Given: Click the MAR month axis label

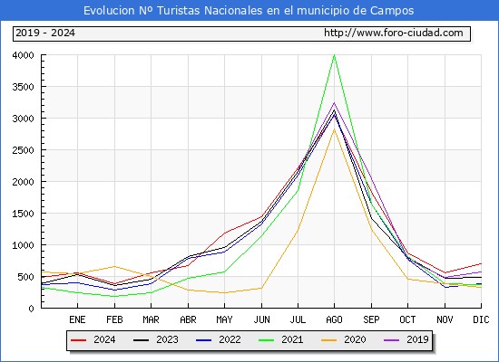Looking at the screenshot, I should tap(152, 319).
